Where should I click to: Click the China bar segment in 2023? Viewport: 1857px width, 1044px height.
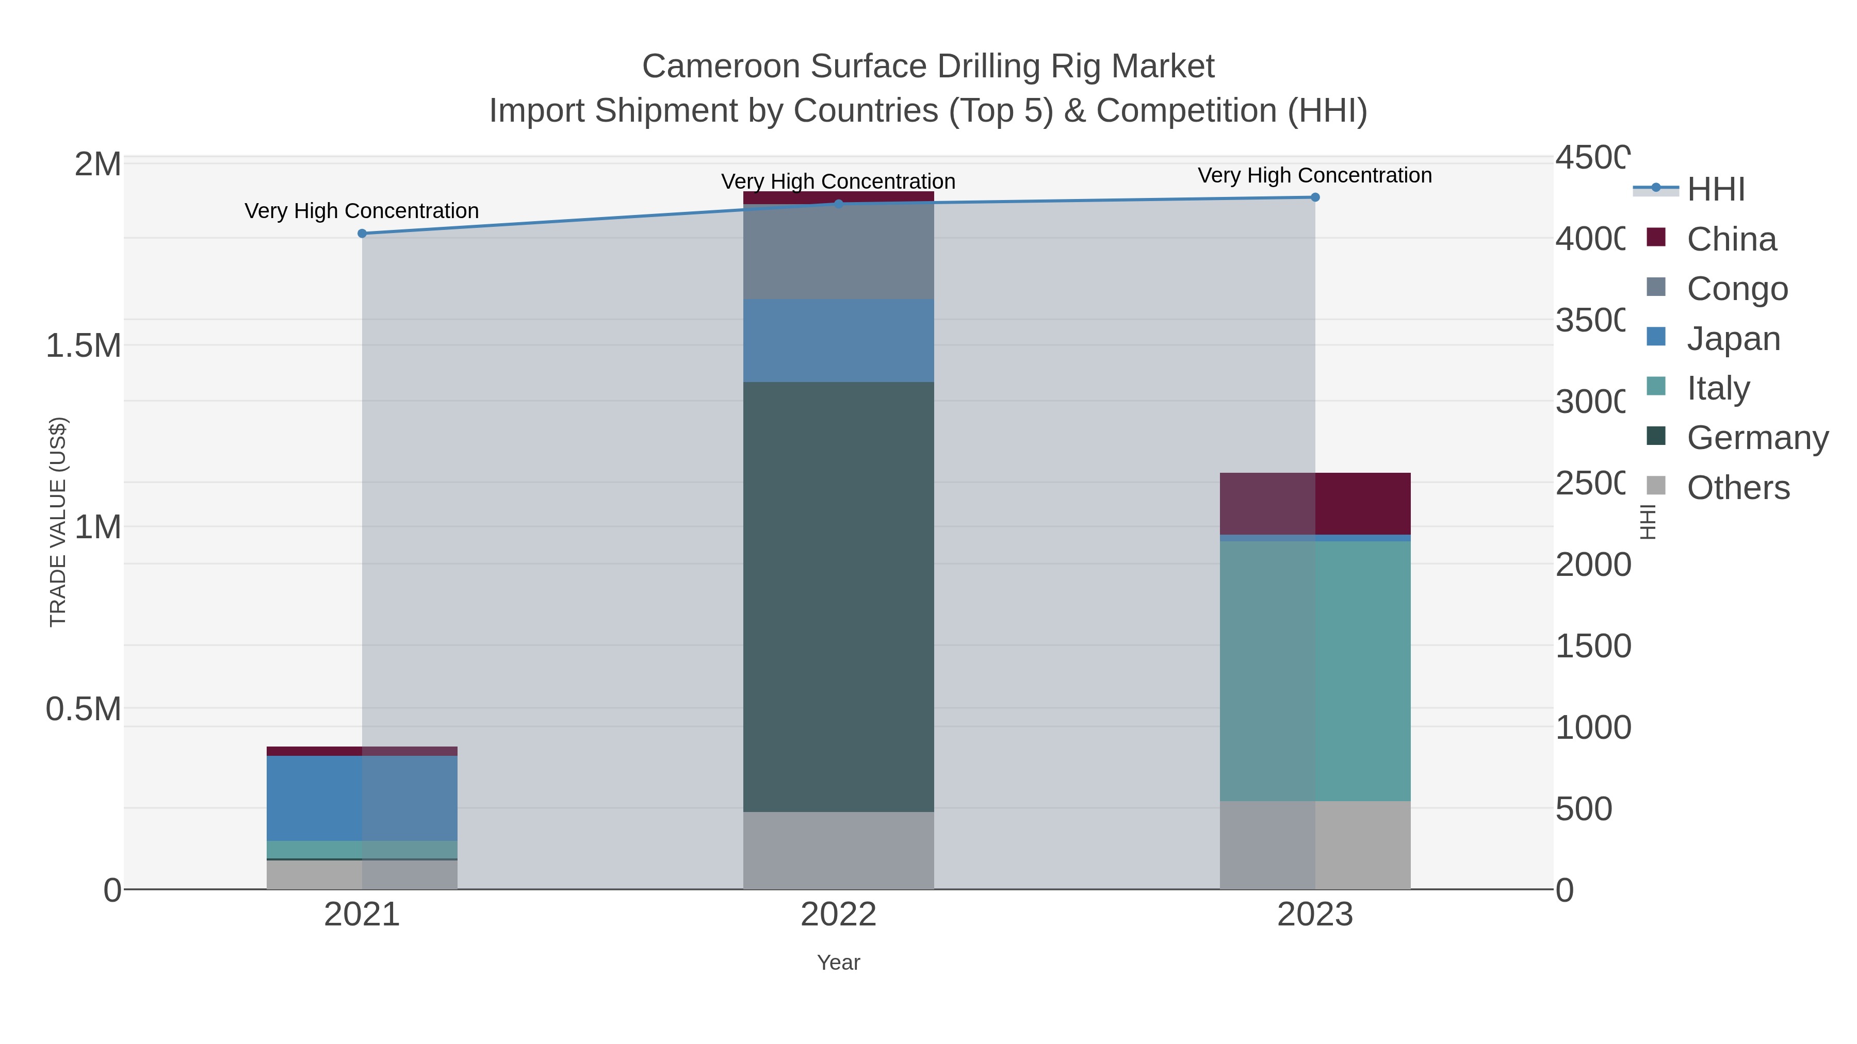click(1315, 504)
